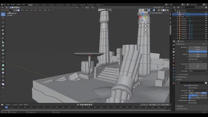Activate the 3D Cursor tool

point(3,18)
